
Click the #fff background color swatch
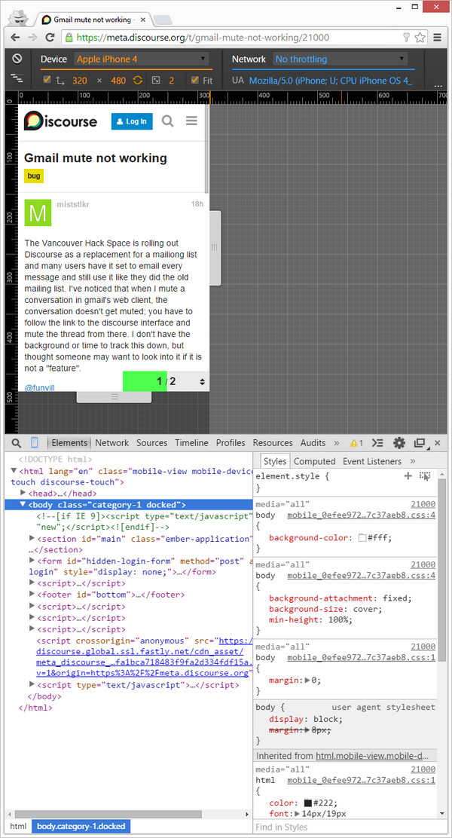coord(362,538)
